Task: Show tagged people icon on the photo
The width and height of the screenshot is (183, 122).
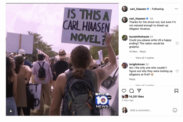Action: point(11,111)
